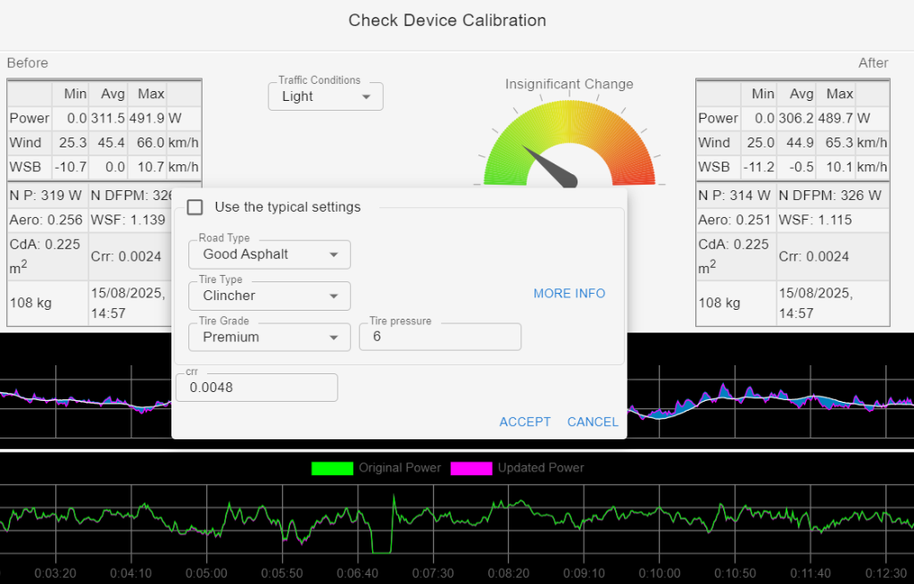Image resolution: width=914 pixels, height=584 pixels.
Task: Open the MORE INFO link
Action: 569,294
